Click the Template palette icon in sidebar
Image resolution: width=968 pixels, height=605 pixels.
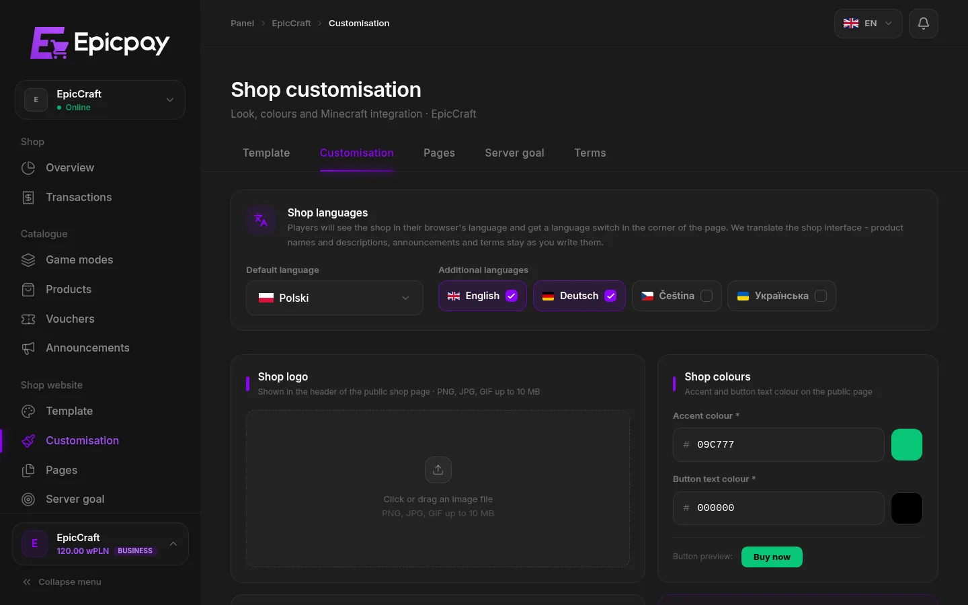[x=28, y=411]
